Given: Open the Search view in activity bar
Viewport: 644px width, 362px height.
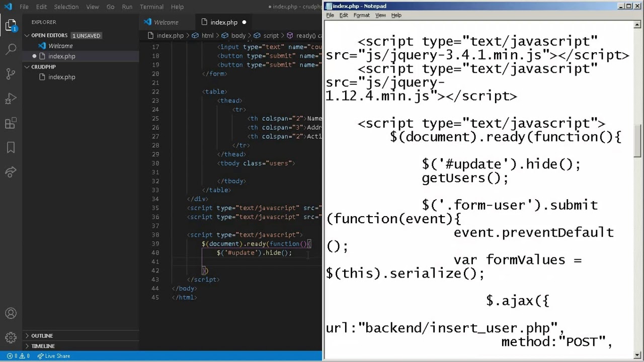Looking at the screenshot, I should [11, 49].
